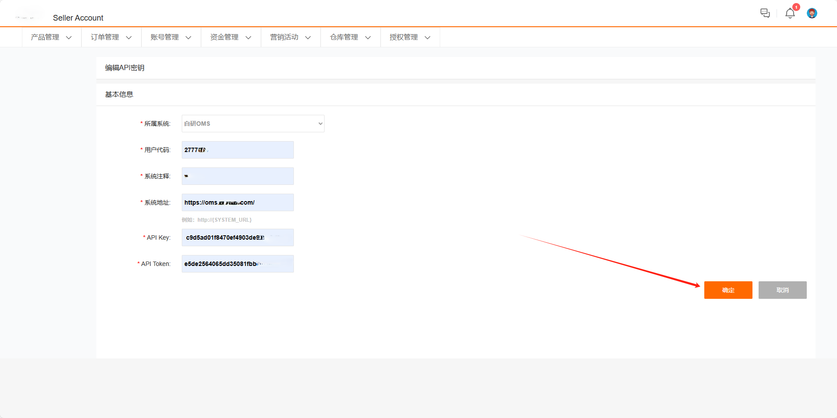Click the 编辑API密钥 heading
This screenshot has width=837, height=418.
click(x=125, y=67)
